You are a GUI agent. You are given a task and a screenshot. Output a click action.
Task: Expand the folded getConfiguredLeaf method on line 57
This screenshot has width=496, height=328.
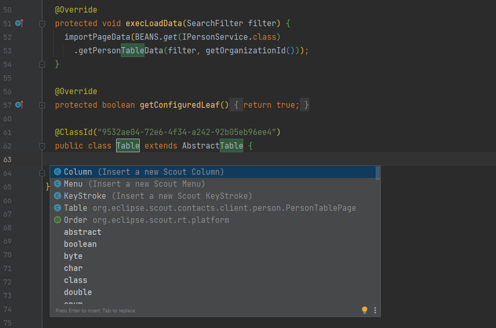pos(42,105)
